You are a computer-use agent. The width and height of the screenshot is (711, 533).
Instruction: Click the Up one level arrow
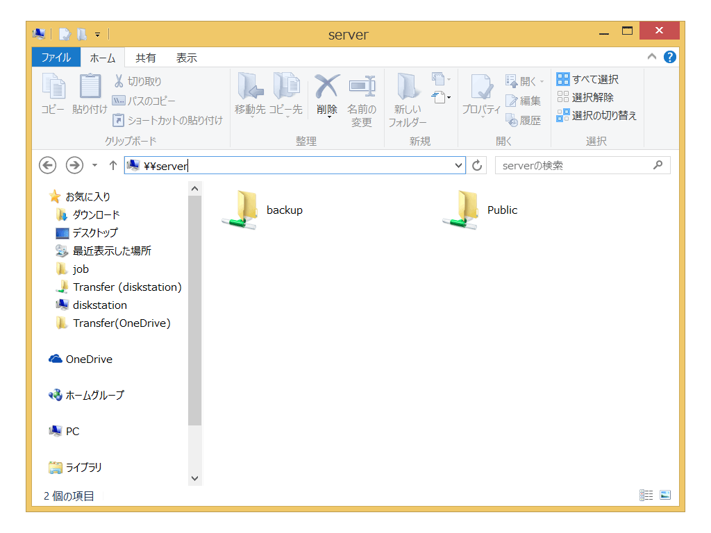pos(113,166)
